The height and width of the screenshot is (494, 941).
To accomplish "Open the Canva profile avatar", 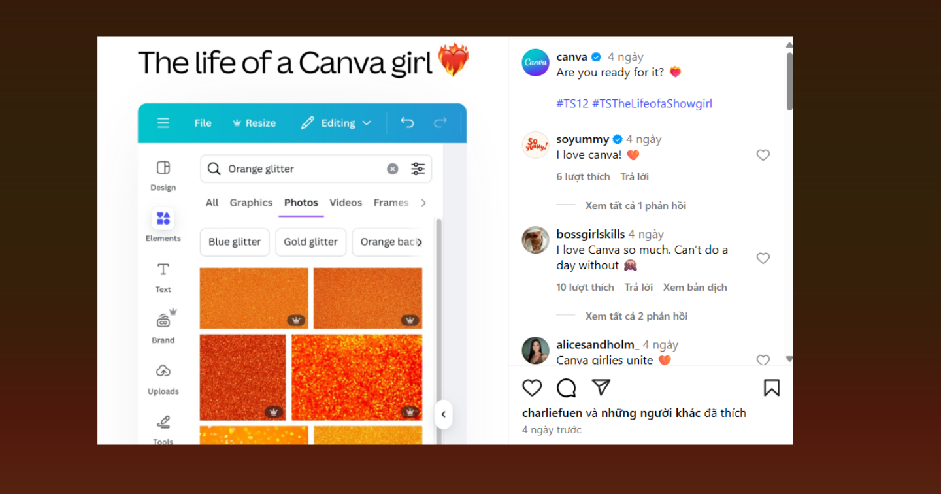I will pyautogui.click(x=535, y=63).
